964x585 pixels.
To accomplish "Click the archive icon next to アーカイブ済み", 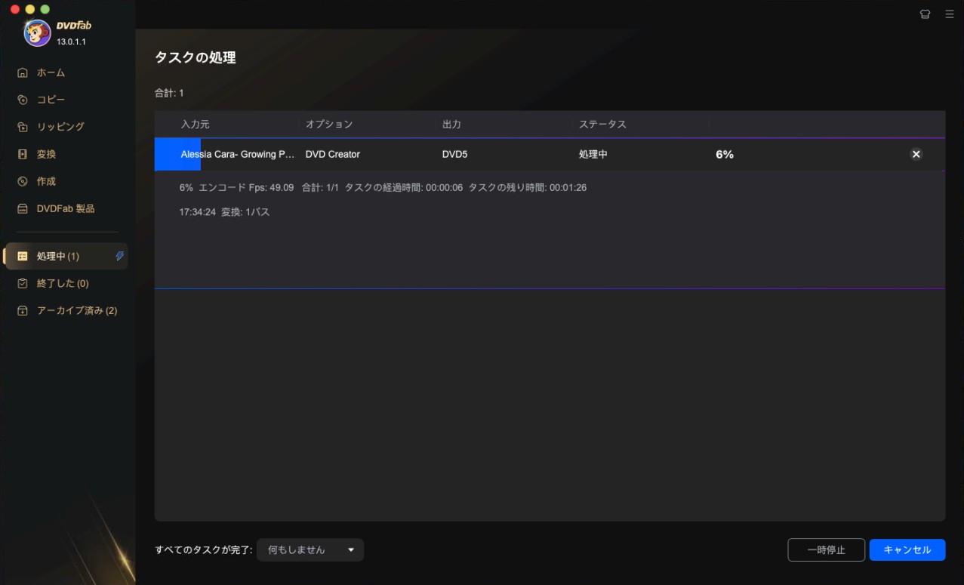I will [x=23, y=310].
